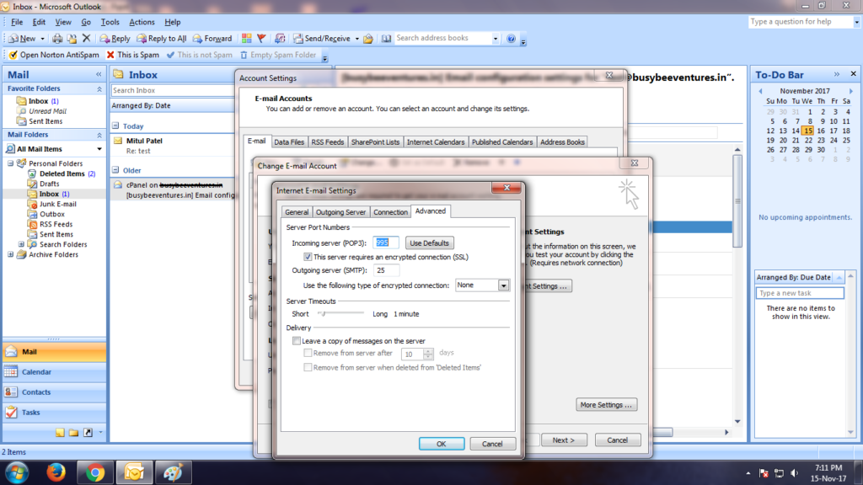Viewport: 863px width, 485px height.
Task: Check Remove from server after days
Action: [308, 353]
